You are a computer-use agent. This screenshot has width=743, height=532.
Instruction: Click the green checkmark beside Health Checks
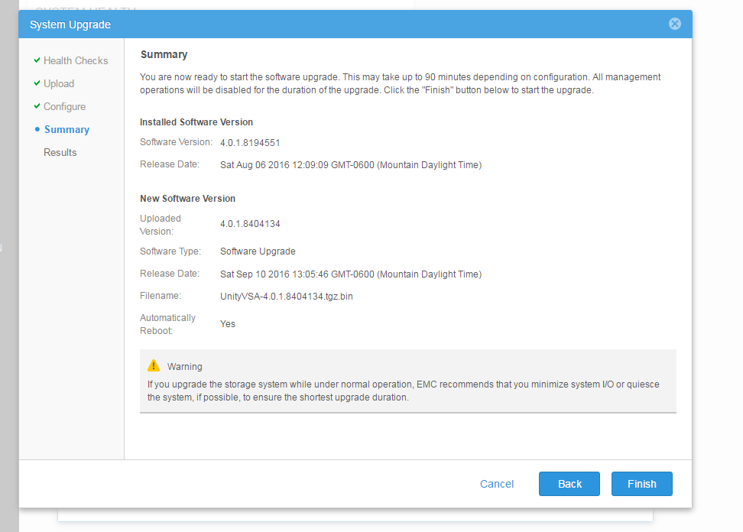37,60
